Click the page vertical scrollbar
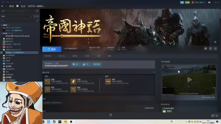221x124 pixels. coord(220,13)
